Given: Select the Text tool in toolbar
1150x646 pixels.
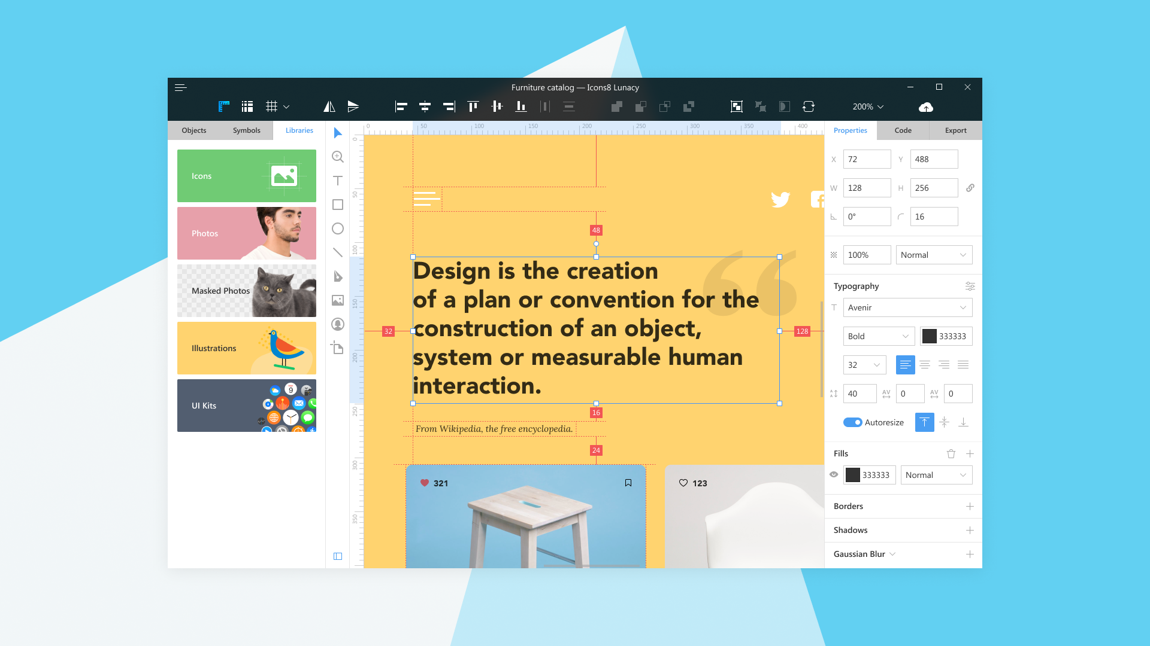Looking at the screenshot, I should (337, 180).
